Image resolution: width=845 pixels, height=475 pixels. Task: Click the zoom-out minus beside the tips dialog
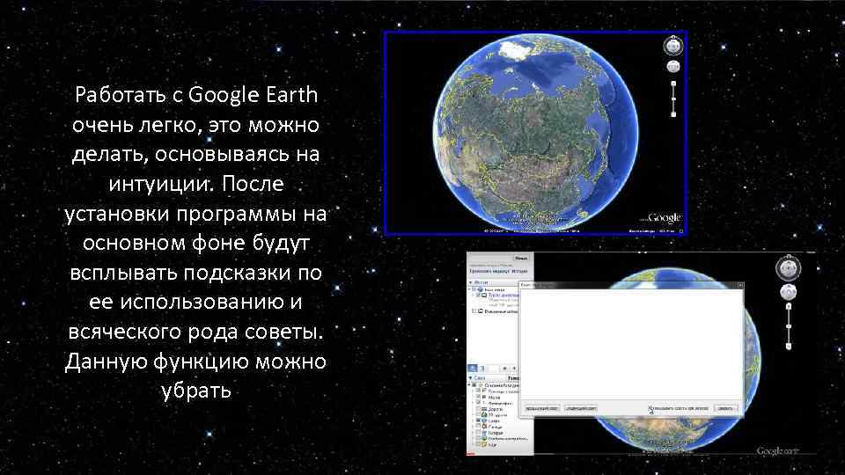coord(789,347)
